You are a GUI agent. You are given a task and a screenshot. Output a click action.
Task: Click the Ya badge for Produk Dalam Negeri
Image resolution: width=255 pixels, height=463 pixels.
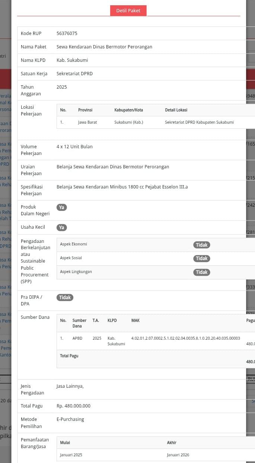[62, 207]
